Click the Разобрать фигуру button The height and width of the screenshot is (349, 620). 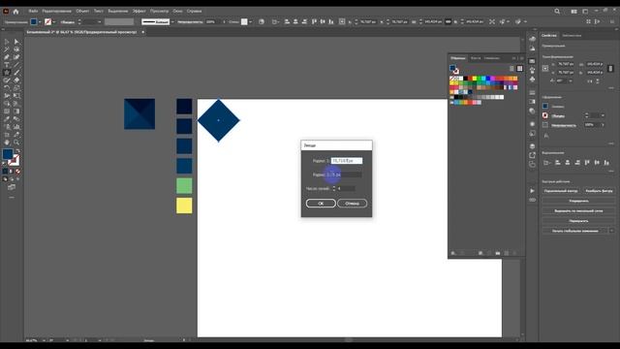(x=599, y=191)
